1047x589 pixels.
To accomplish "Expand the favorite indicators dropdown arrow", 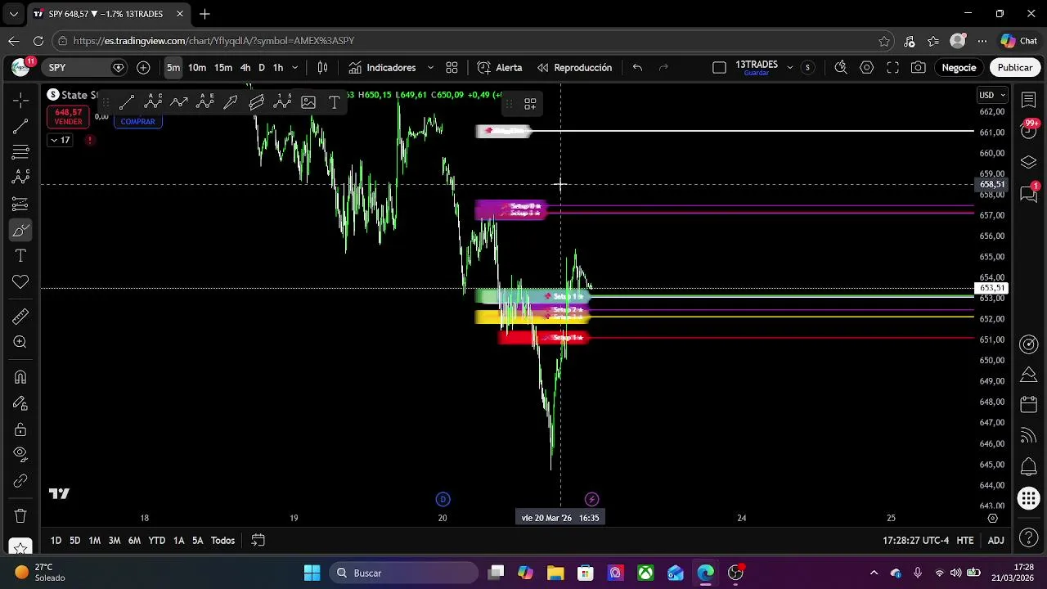I will point(430,68).
